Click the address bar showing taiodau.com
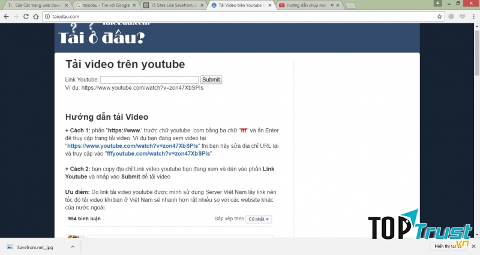 tap(240, 16)
